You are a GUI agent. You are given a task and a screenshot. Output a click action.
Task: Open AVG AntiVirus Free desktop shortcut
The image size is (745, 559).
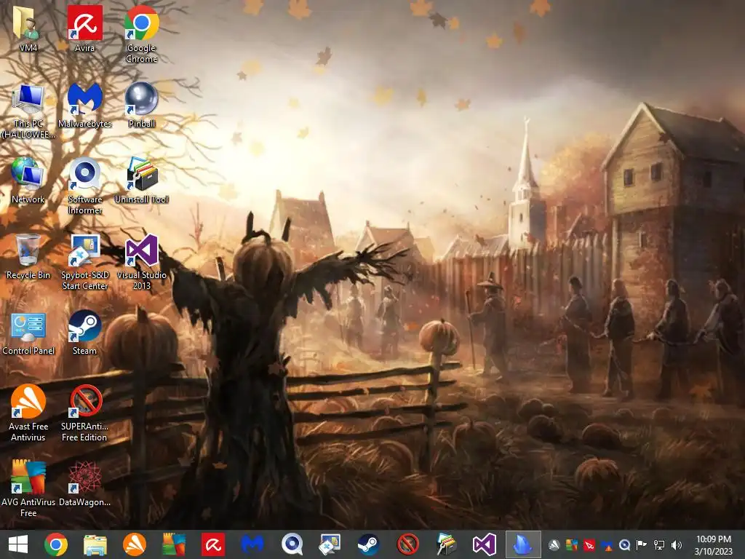28,488
